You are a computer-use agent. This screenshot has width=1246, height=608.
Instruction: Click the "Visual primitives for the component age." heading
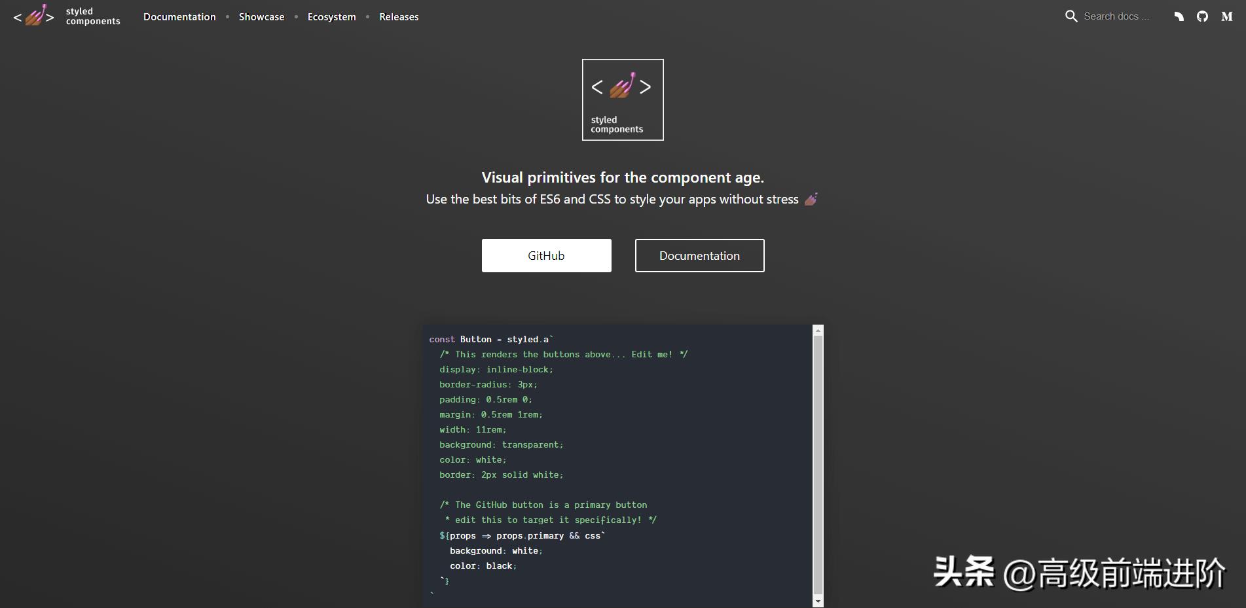pos(623,177)
